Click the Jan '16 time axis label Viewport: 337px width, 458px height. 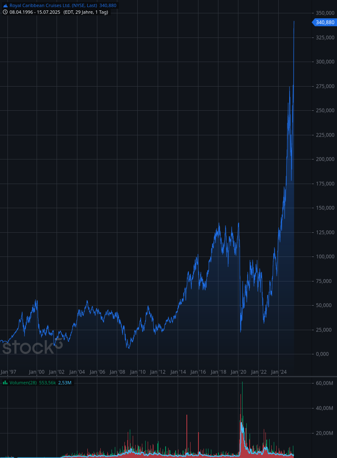198,372
